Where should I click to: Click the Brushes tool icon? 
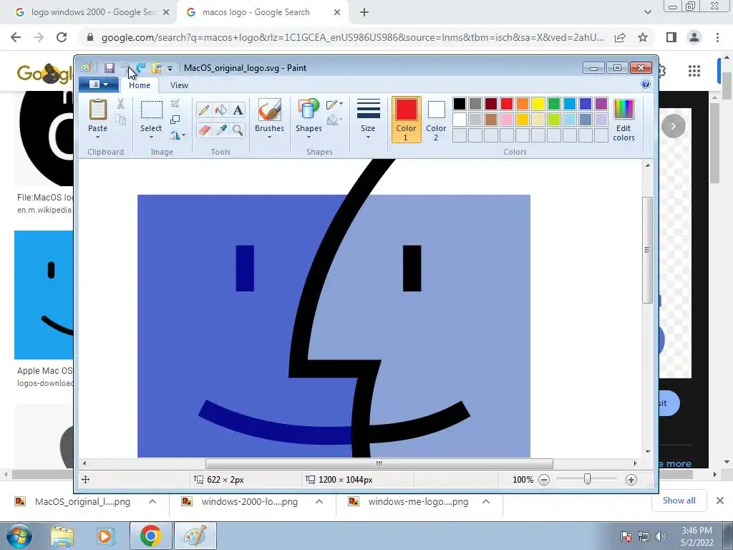click(269, 110)
